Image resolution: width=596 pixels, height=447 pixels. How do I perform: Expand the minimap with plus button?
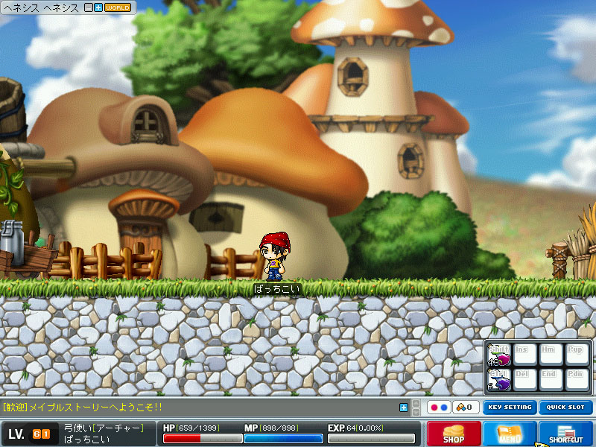(98, 7)
